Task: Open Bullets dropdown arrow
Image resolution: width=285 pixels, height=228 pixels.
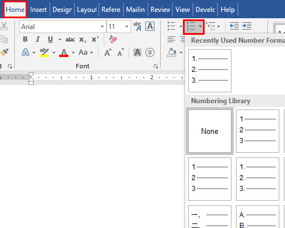Action: [x=181, y=26]
